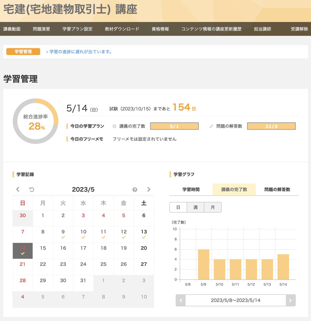
Task: Select May 13 in the calendar
Action: [144, 234]
